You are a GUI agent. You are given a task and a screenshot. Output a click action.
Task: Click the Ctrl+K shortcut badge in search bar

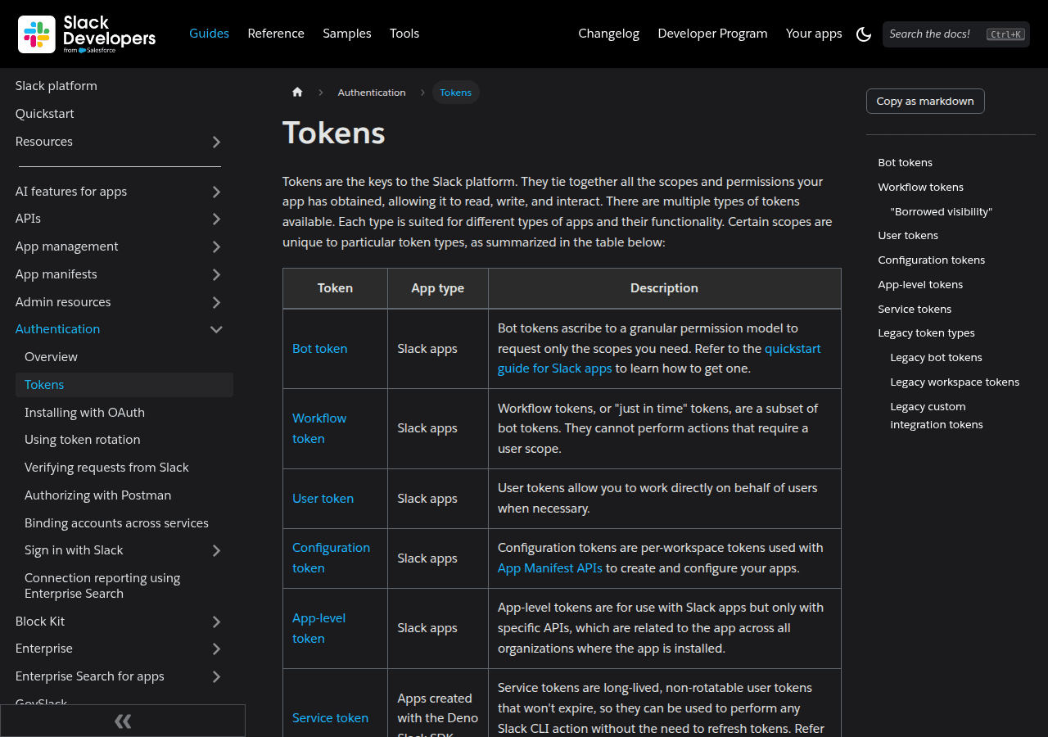click(1005, 34)
